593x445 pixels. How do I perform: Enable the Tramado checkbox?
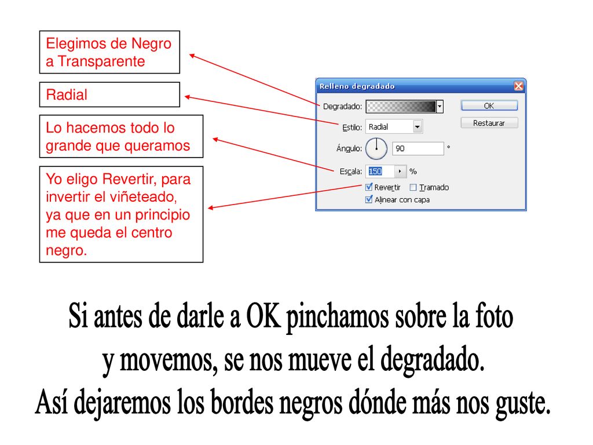pyautogui.click(x=413, y=187)
